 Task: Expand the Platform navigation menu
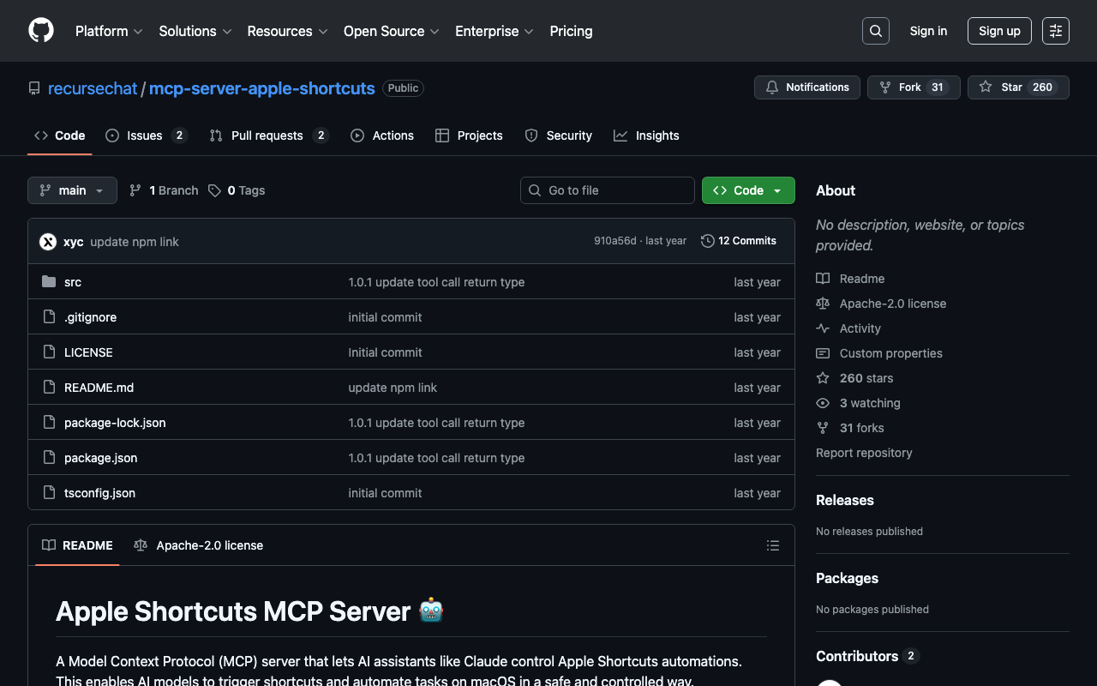click(109, 31)
